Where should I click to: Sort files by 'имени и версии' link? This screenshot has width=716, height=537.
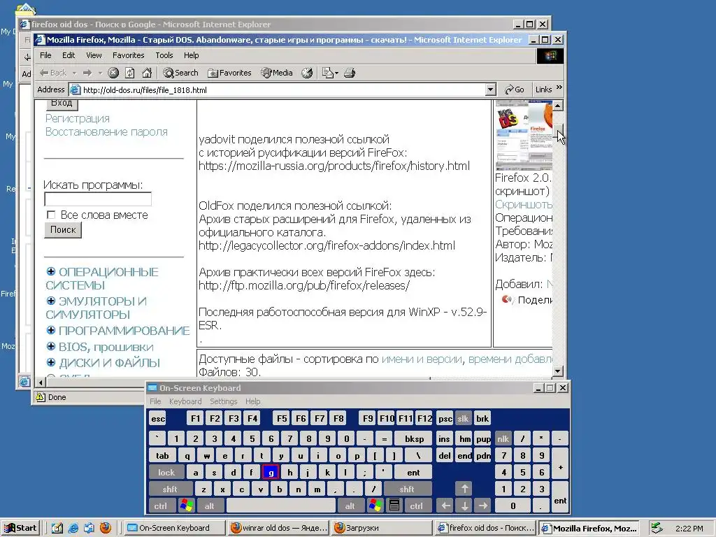click(422, 359)
